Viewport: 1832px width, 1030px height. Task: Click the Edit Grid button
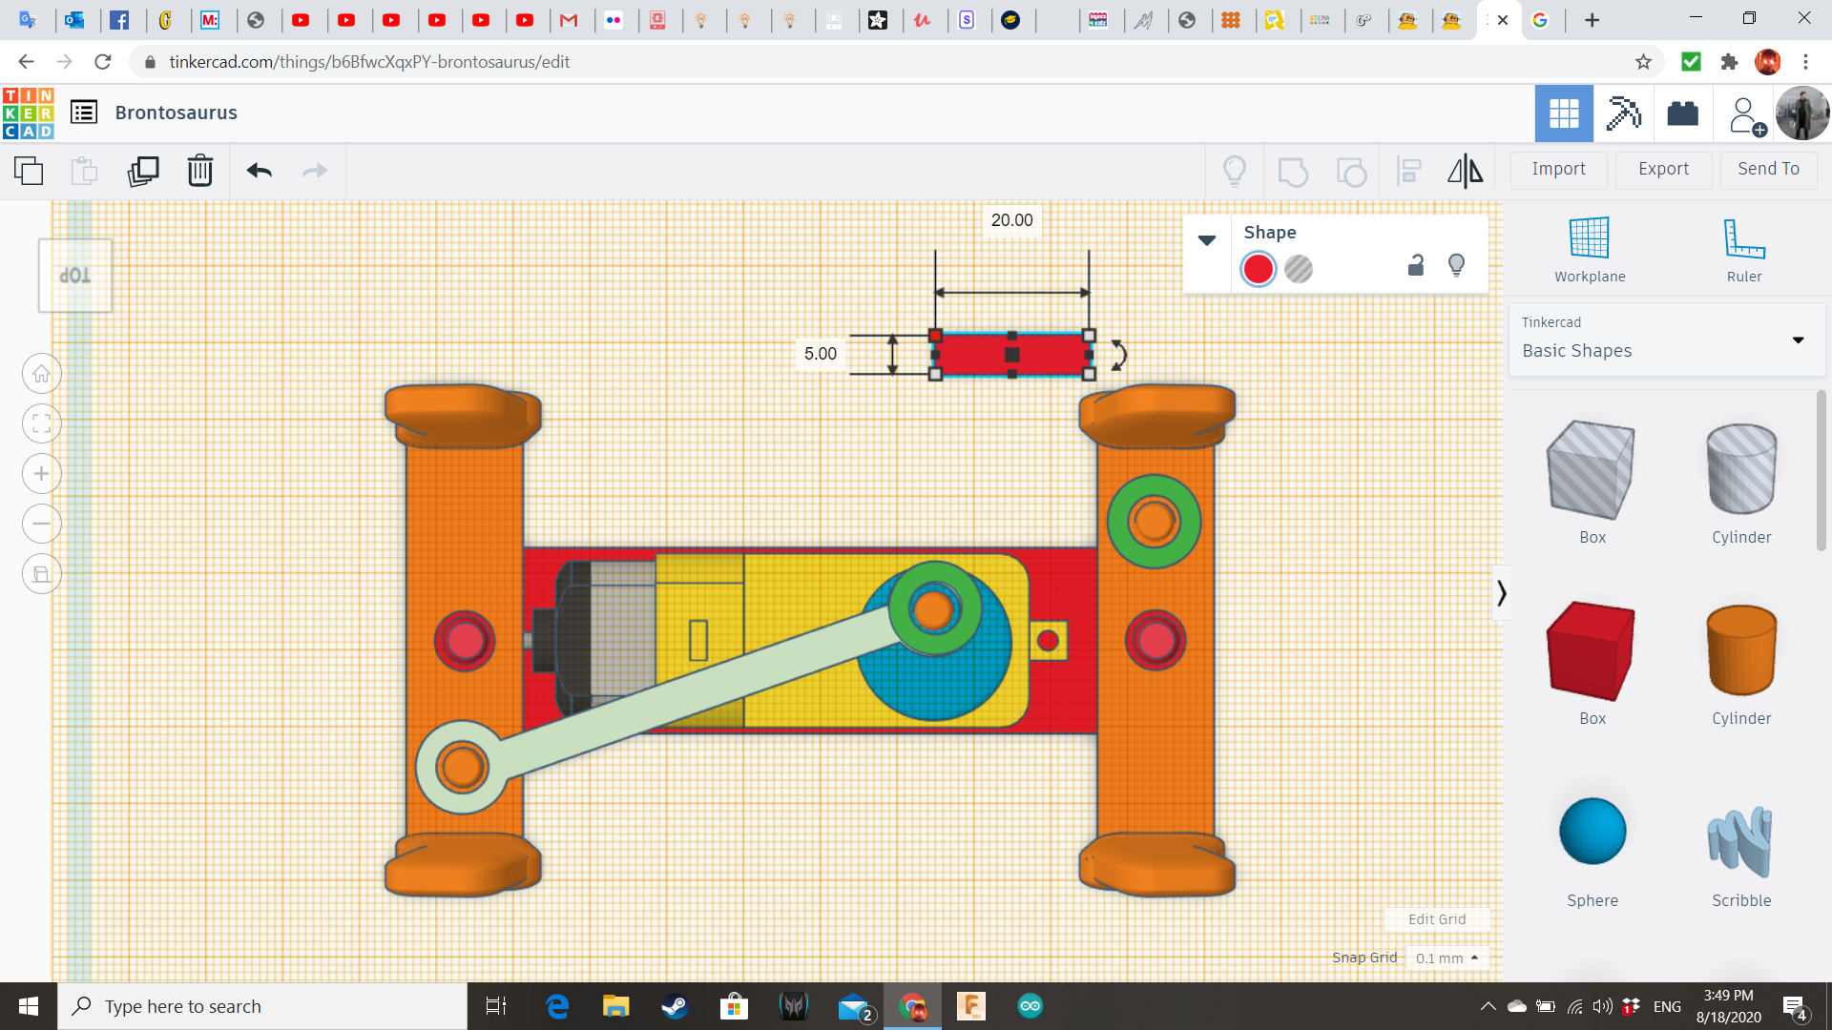[1437, 918]
